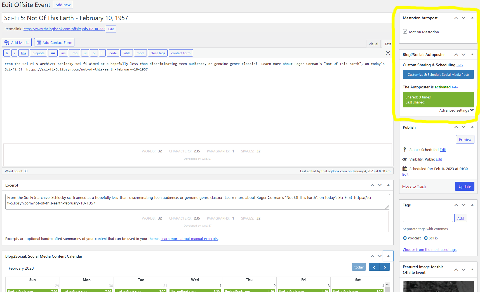
Task: Go to next month in calendar
Action: point(385,267)
